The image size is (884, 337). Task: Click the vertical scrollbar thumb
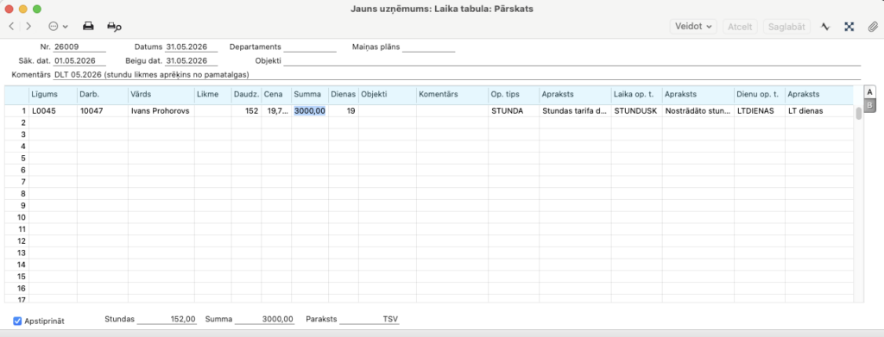click(859, 114)
